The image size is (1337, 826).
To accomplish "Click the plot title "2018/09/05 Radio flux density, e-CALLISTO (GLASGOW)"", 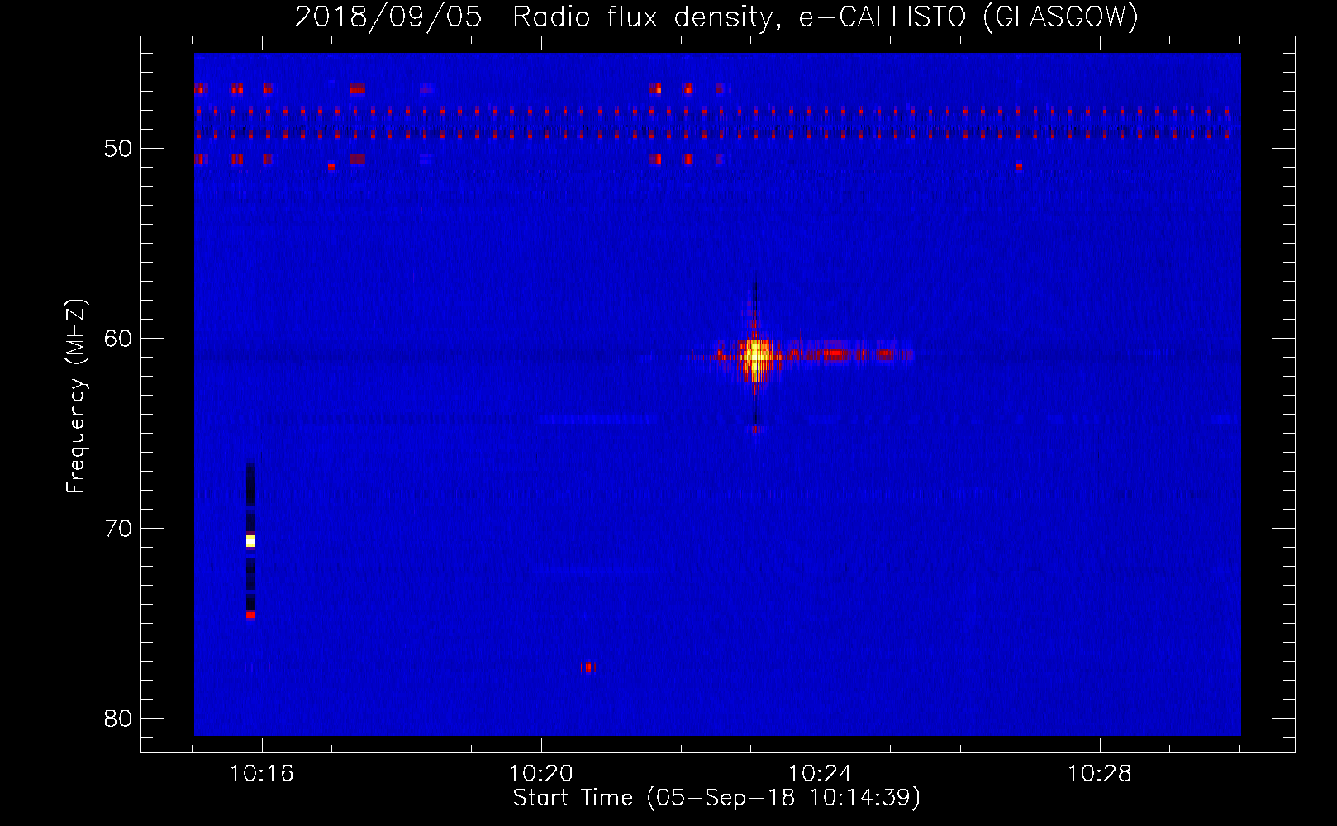I will tap(716, 17).
